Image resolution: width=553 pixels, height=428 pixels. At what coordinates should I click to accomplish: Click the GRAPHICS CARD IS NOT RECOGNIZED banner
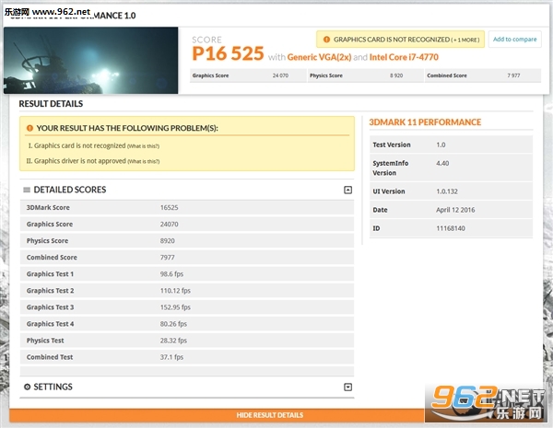click(400, 40)
